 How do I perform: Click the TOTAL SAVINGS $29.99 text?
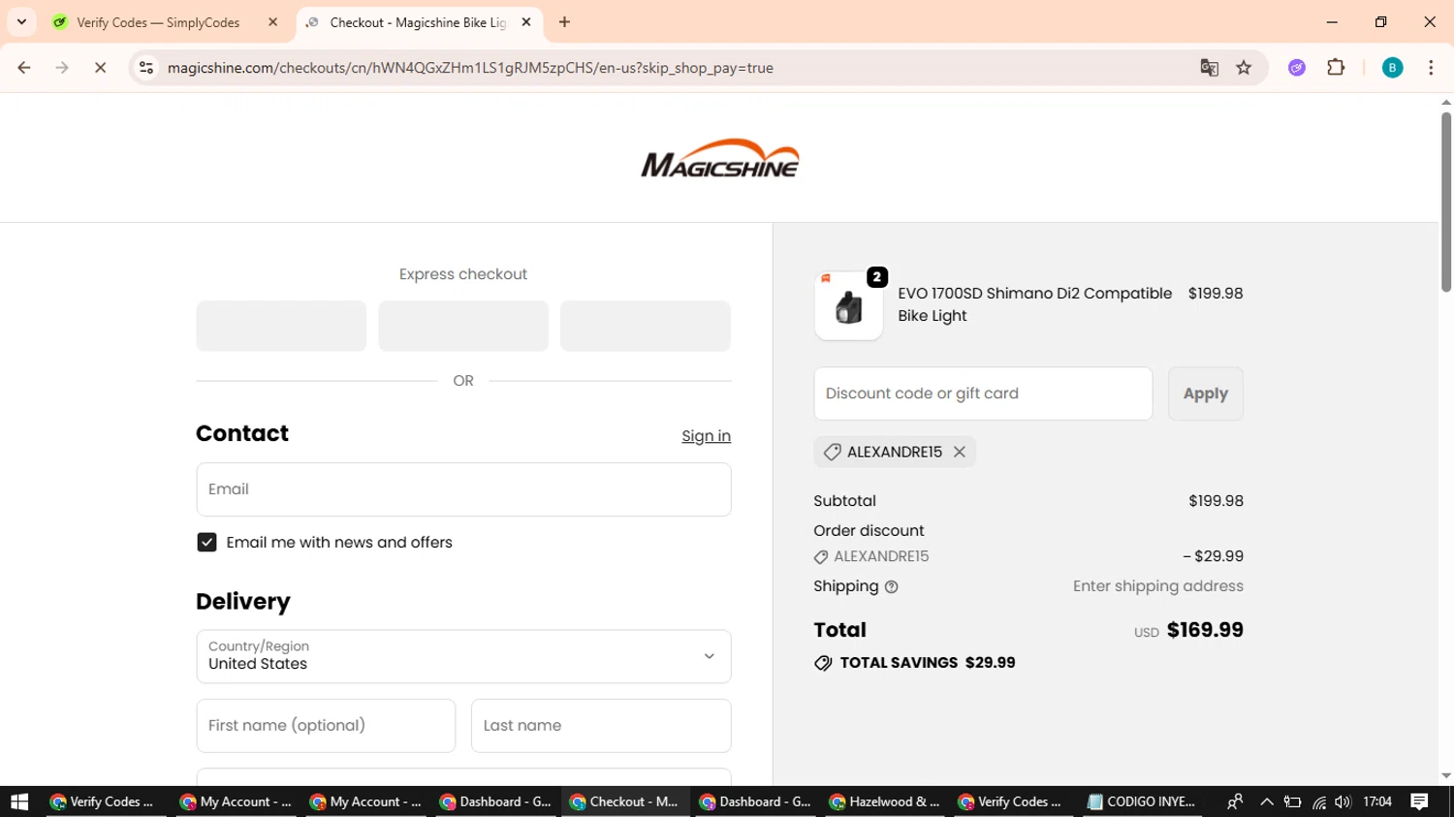(x=928, y=663)
